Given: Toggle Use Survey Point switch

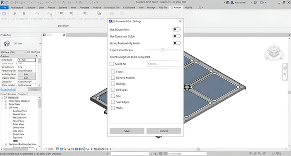Looking at the screenshot, I should pos(176,29).
